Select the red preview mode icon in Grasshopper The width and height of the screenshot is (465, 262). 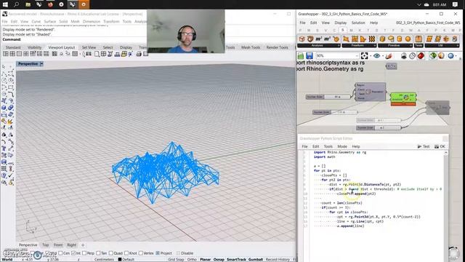coord(421,56)
